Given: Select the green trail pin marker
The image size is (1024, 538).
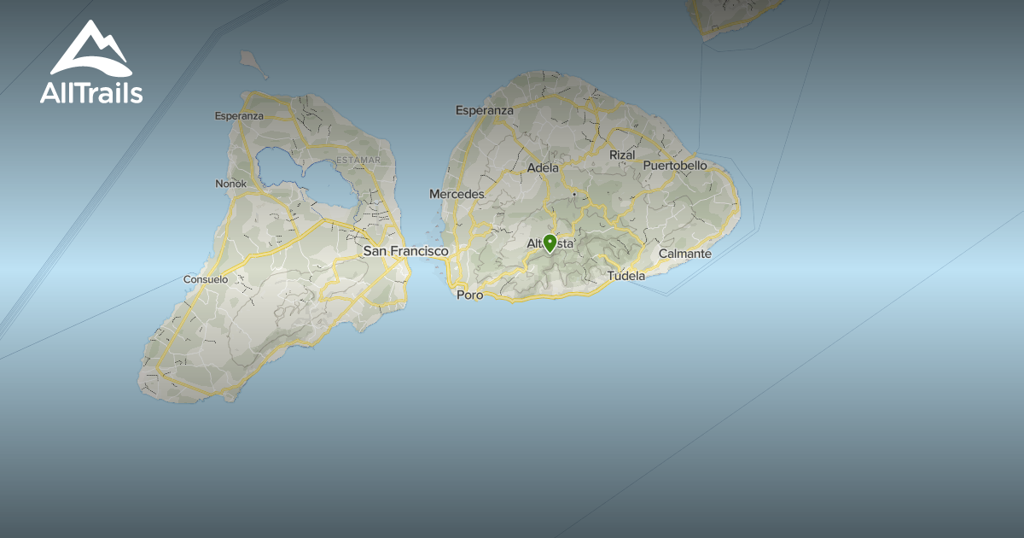Looking at the screenshot, I should coord(550,243).
